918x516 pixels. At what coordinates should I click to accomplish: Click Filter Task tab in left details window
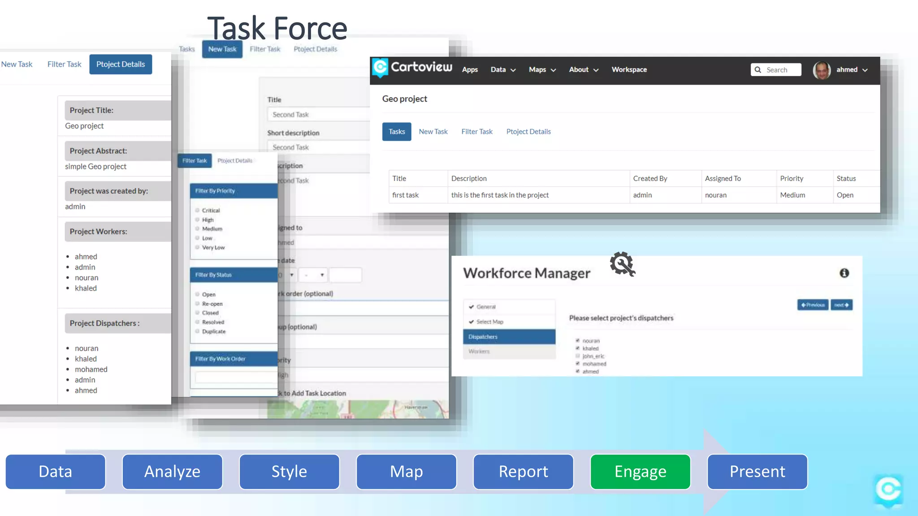65,64
